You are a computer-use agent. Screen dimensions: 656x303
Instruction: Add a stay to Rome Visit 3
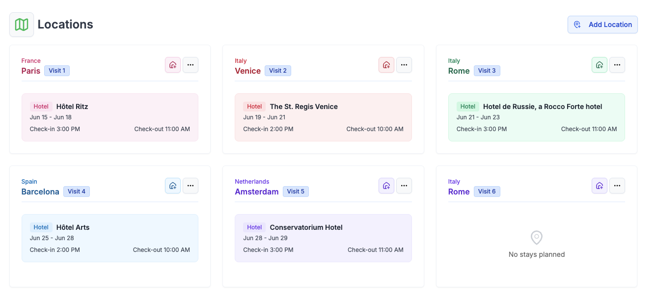pos(600,64)
